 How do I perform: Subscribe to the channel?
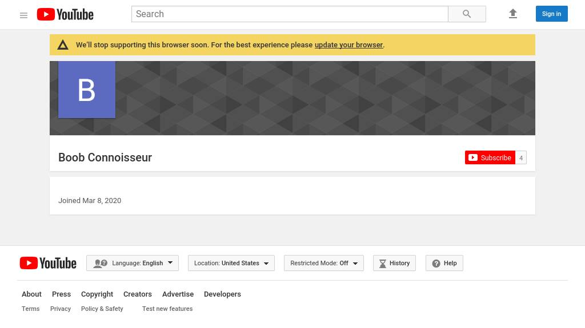[490, 157]
